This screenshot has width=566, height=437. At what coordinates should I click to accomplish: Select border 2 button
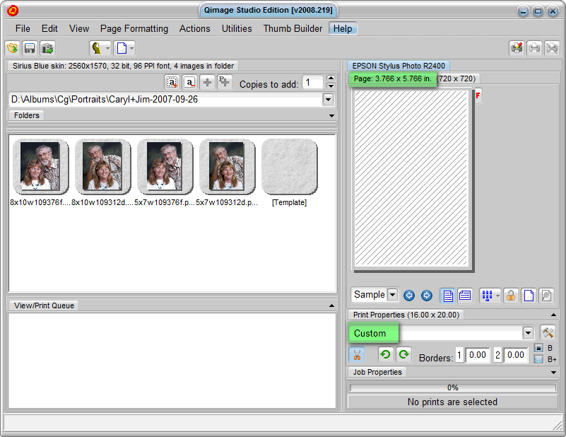497,355
